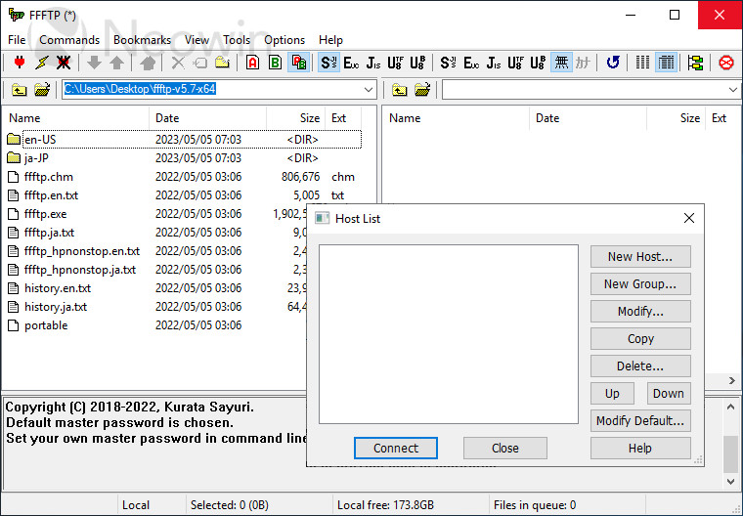Click the Up button in Host List

click(612, 393)
